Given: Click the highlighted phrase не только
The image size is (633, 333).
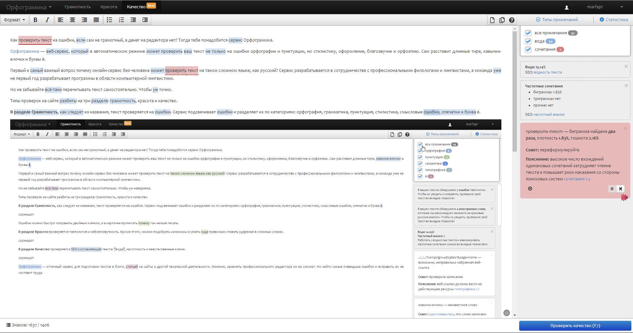Looking at the screenshot, I should point(216,51).
